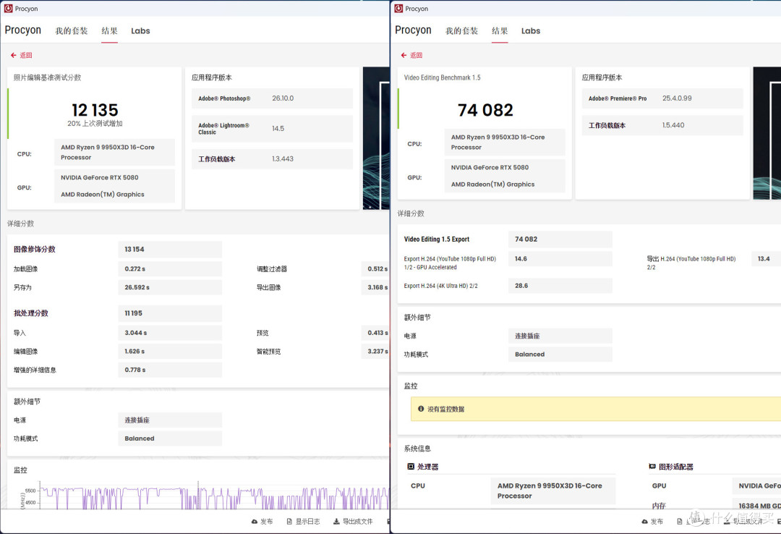Click the 处理器 processor section icon
Viewport: 781px width, 534px height.
click(x=411, y=467)
